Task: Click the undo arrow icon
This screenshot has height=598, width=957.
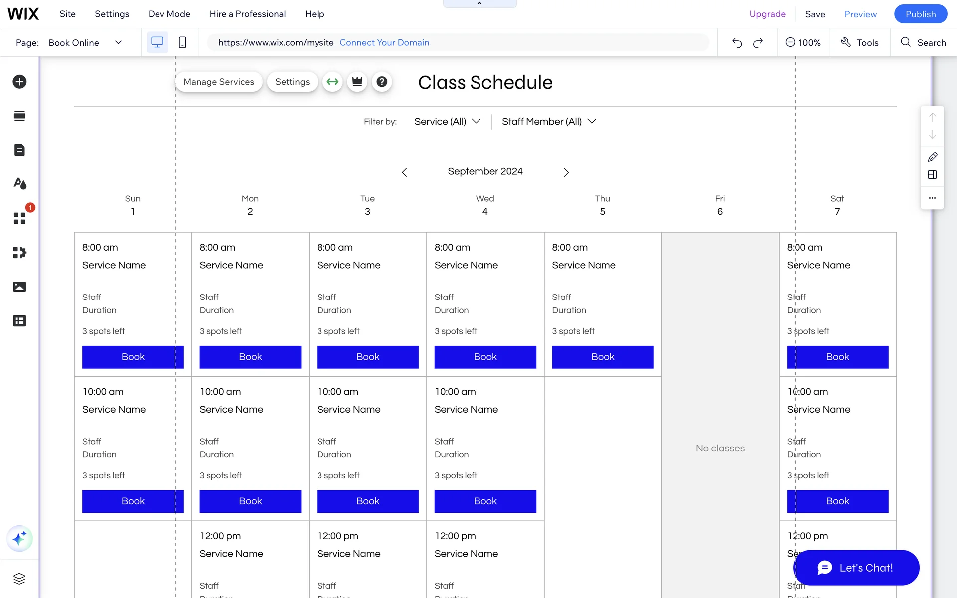Action: (737, 43)
